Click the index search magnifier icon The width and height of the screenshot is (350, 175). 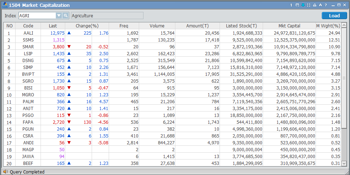coord(66,16)
